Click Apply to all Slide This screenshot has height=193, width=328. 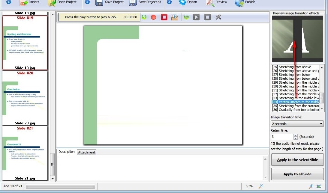tap(297, 174)
